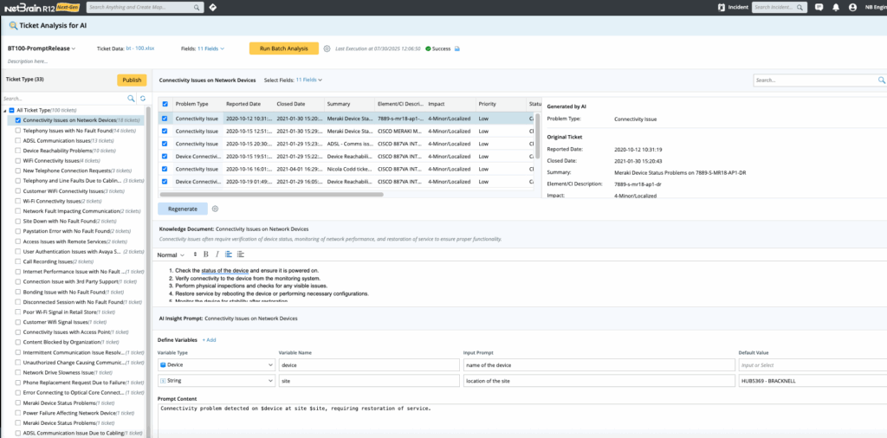Click the Run Batch Analysis button
Screen dimensions: 887x438
click(283, 48)
